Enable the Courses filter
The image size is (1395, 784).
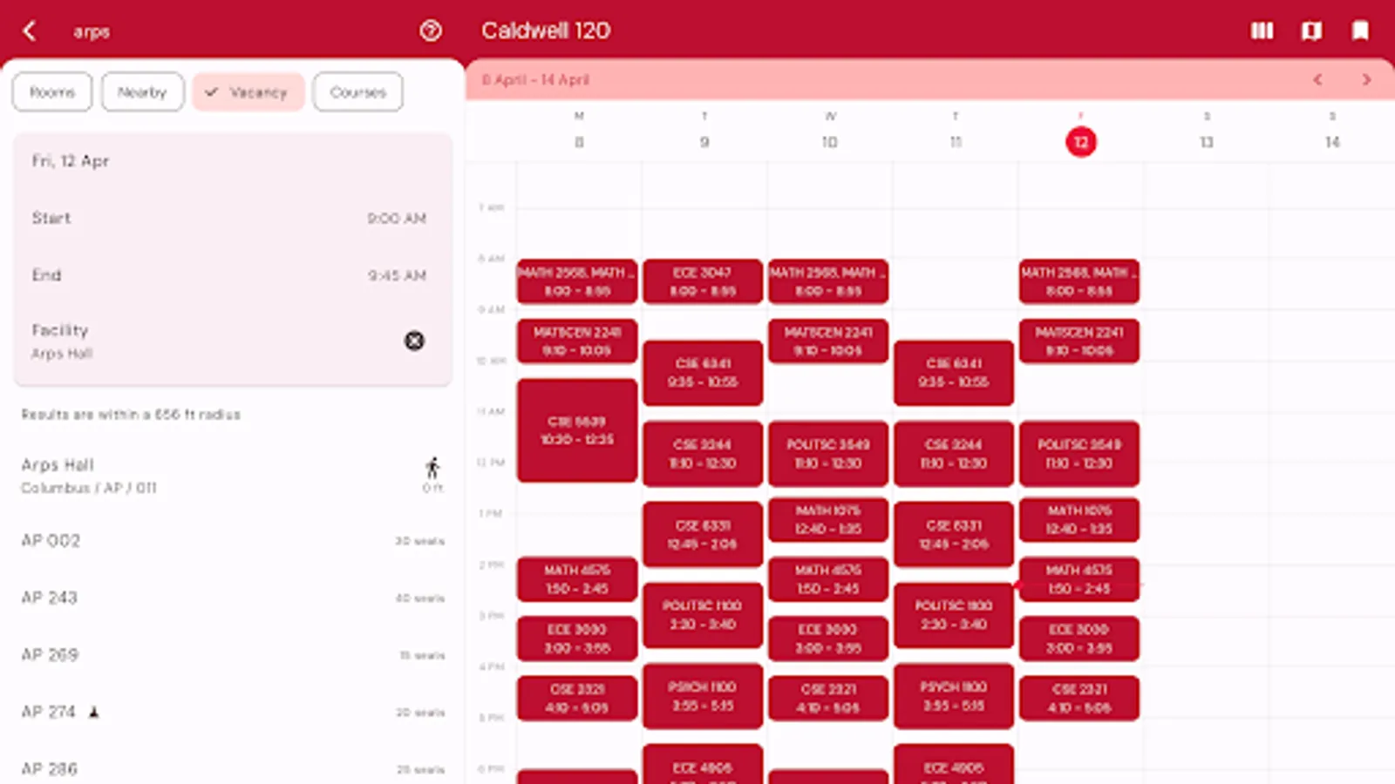click(357, 91)
